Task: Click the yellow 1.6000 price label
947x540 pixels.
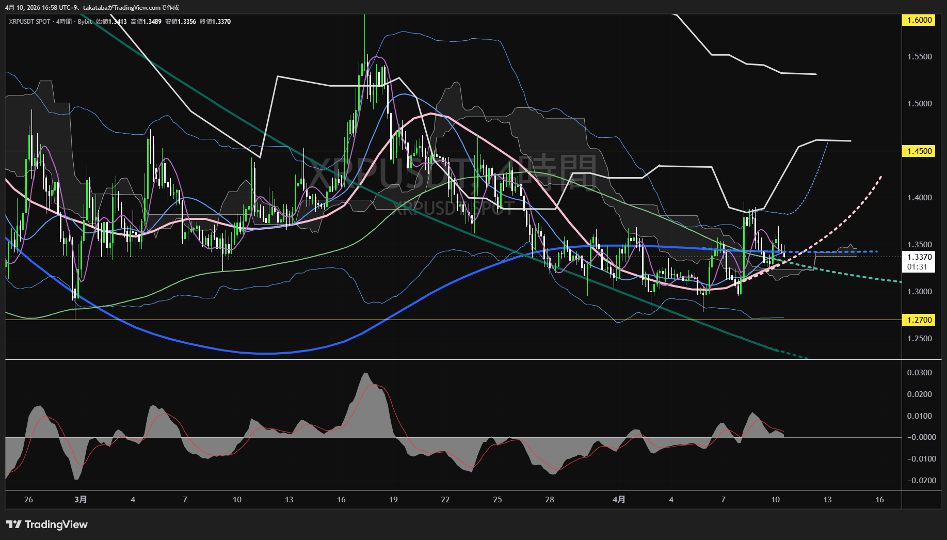Action: click(919, 20)
